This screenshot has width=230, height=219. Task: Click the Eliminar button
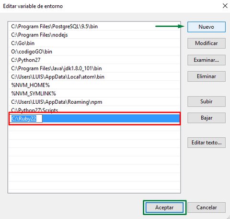click(207, 77)
